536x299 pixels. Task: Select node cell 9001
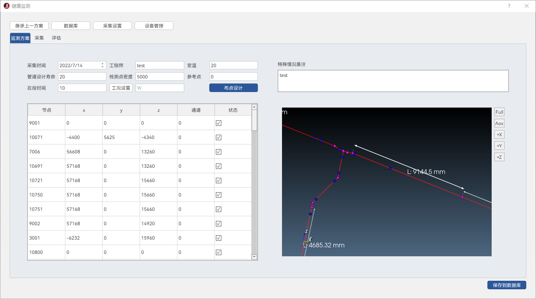47,123
